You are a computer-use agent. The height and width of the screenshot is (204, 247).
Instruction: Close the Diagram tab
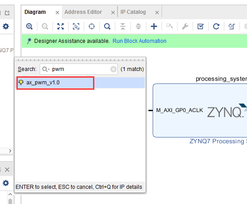tap(57, 12)
